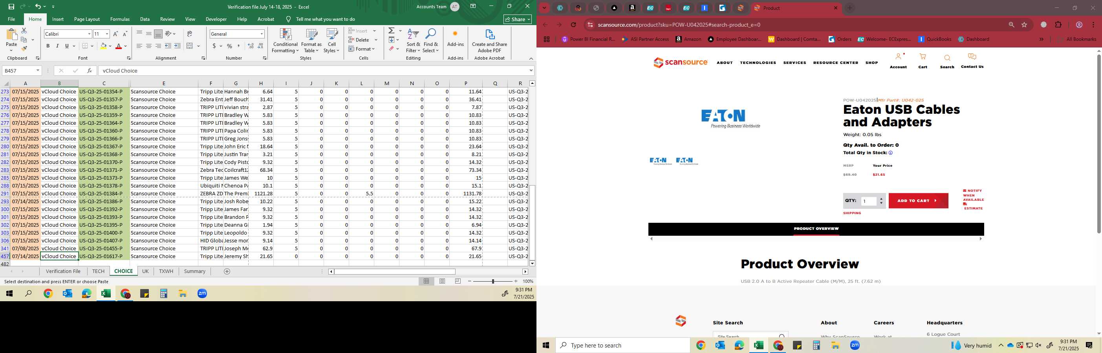1102x353 pixels.
Task: Toggle Bold formatting in Excel ribbon
Action: click(48, 46)
